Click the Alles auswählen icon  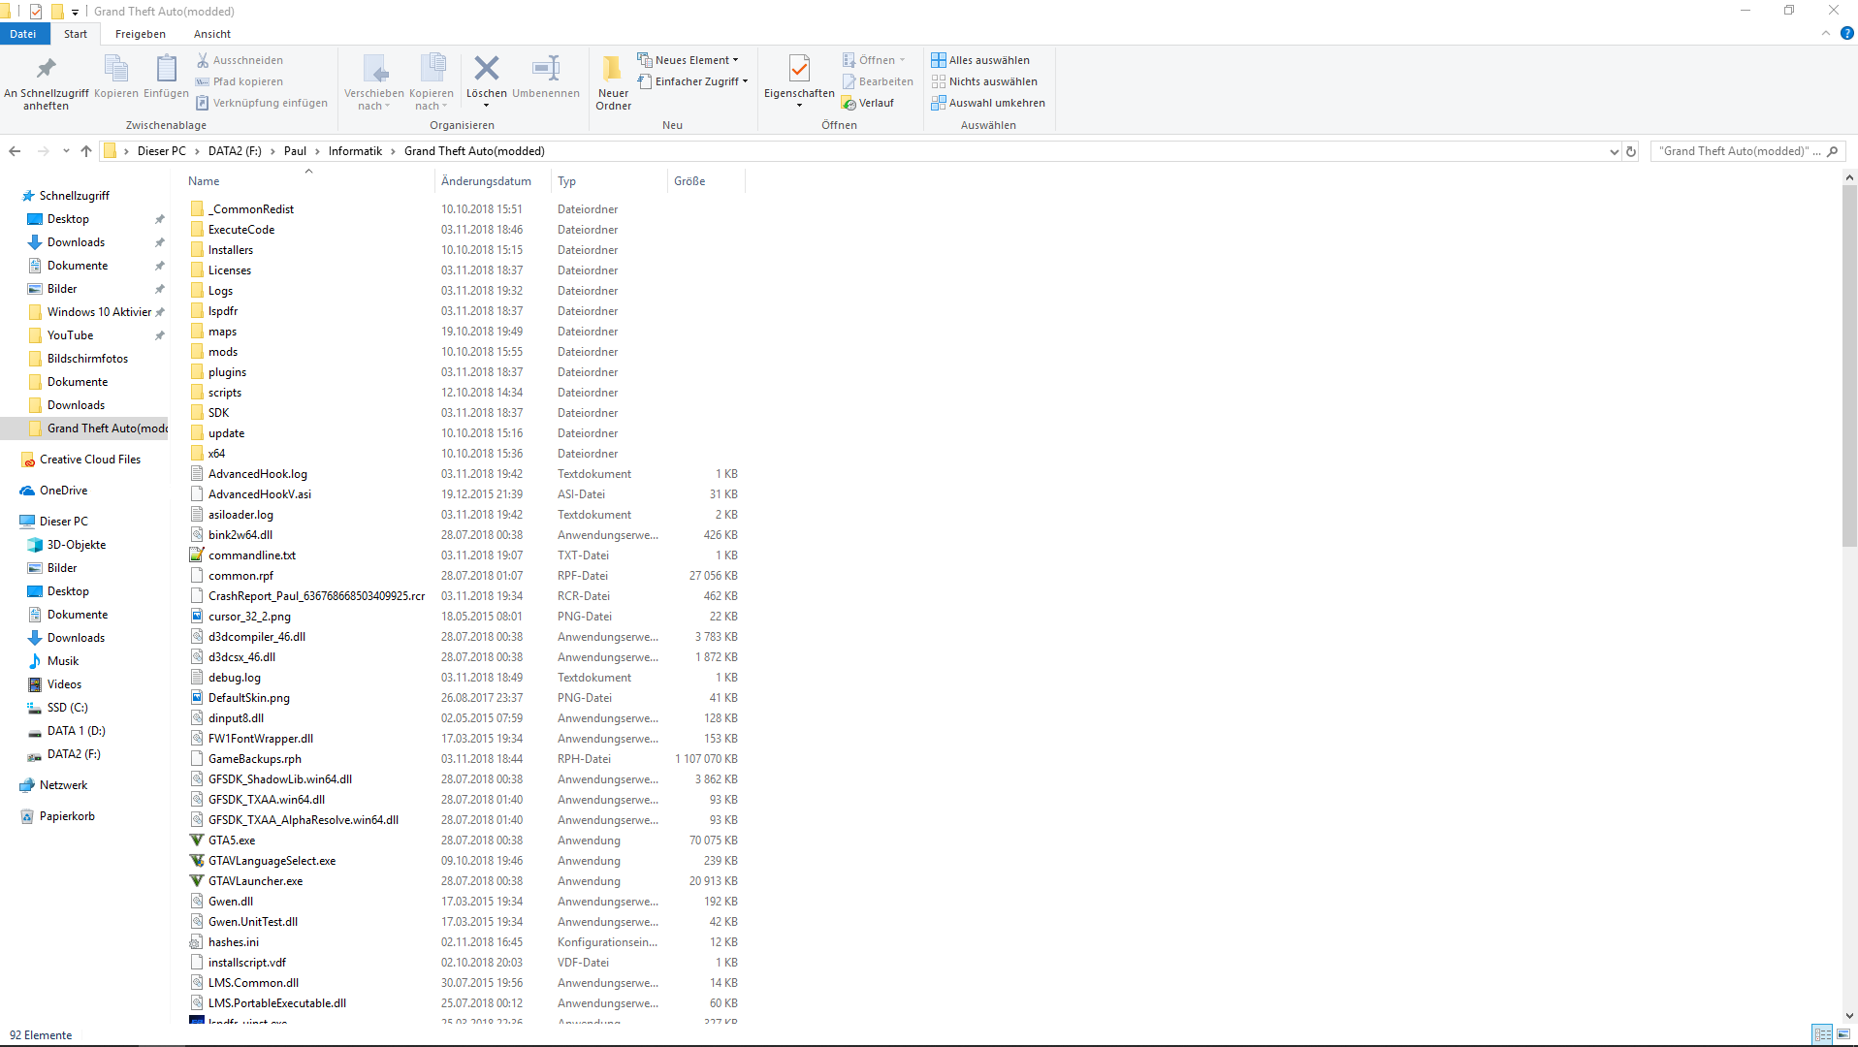tap(939, 60)
